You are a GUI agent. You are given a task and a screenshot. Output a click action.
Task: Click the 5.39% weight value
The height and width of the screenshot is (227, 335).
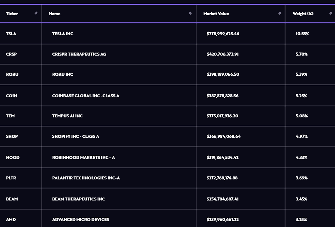tap(301, 74)
